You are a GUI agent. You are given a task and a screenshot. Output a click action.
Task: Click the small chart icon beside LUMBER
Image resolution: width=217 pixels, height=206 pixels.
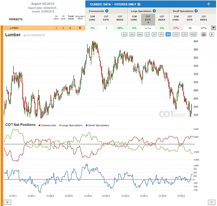pos(6,28)
